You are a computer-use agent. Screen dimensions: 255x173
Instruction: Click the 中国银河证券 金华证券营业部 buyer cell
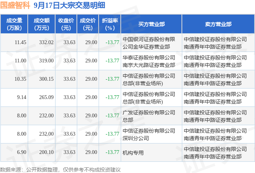point(149,43)
